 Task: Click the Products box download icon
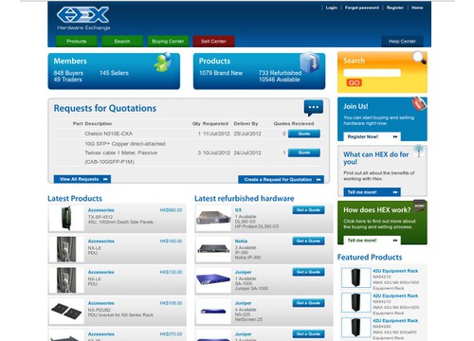pyautogui.click(x=310, y=63)
